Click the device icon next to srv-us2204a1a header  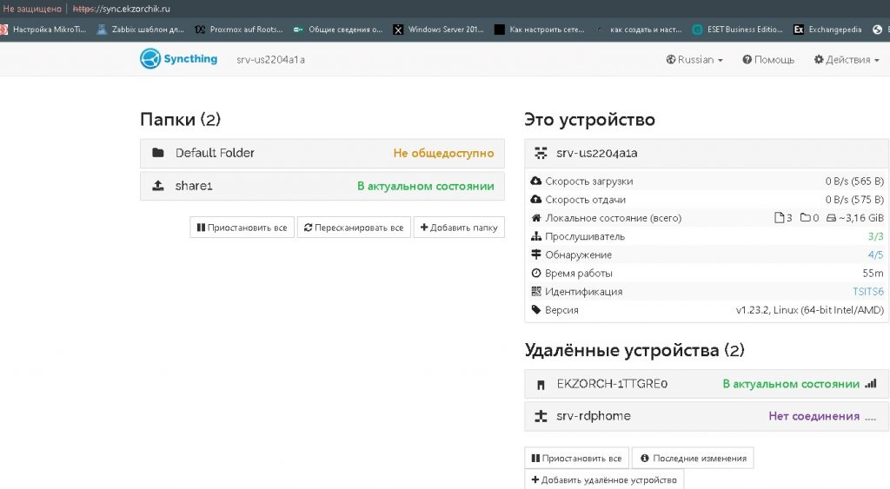[541, 153]
